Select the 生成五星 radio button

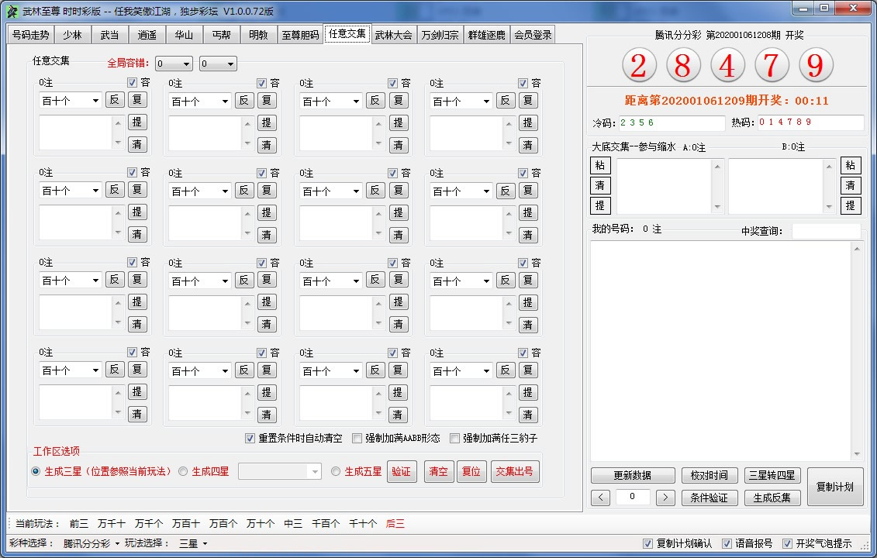coord(336,471)
